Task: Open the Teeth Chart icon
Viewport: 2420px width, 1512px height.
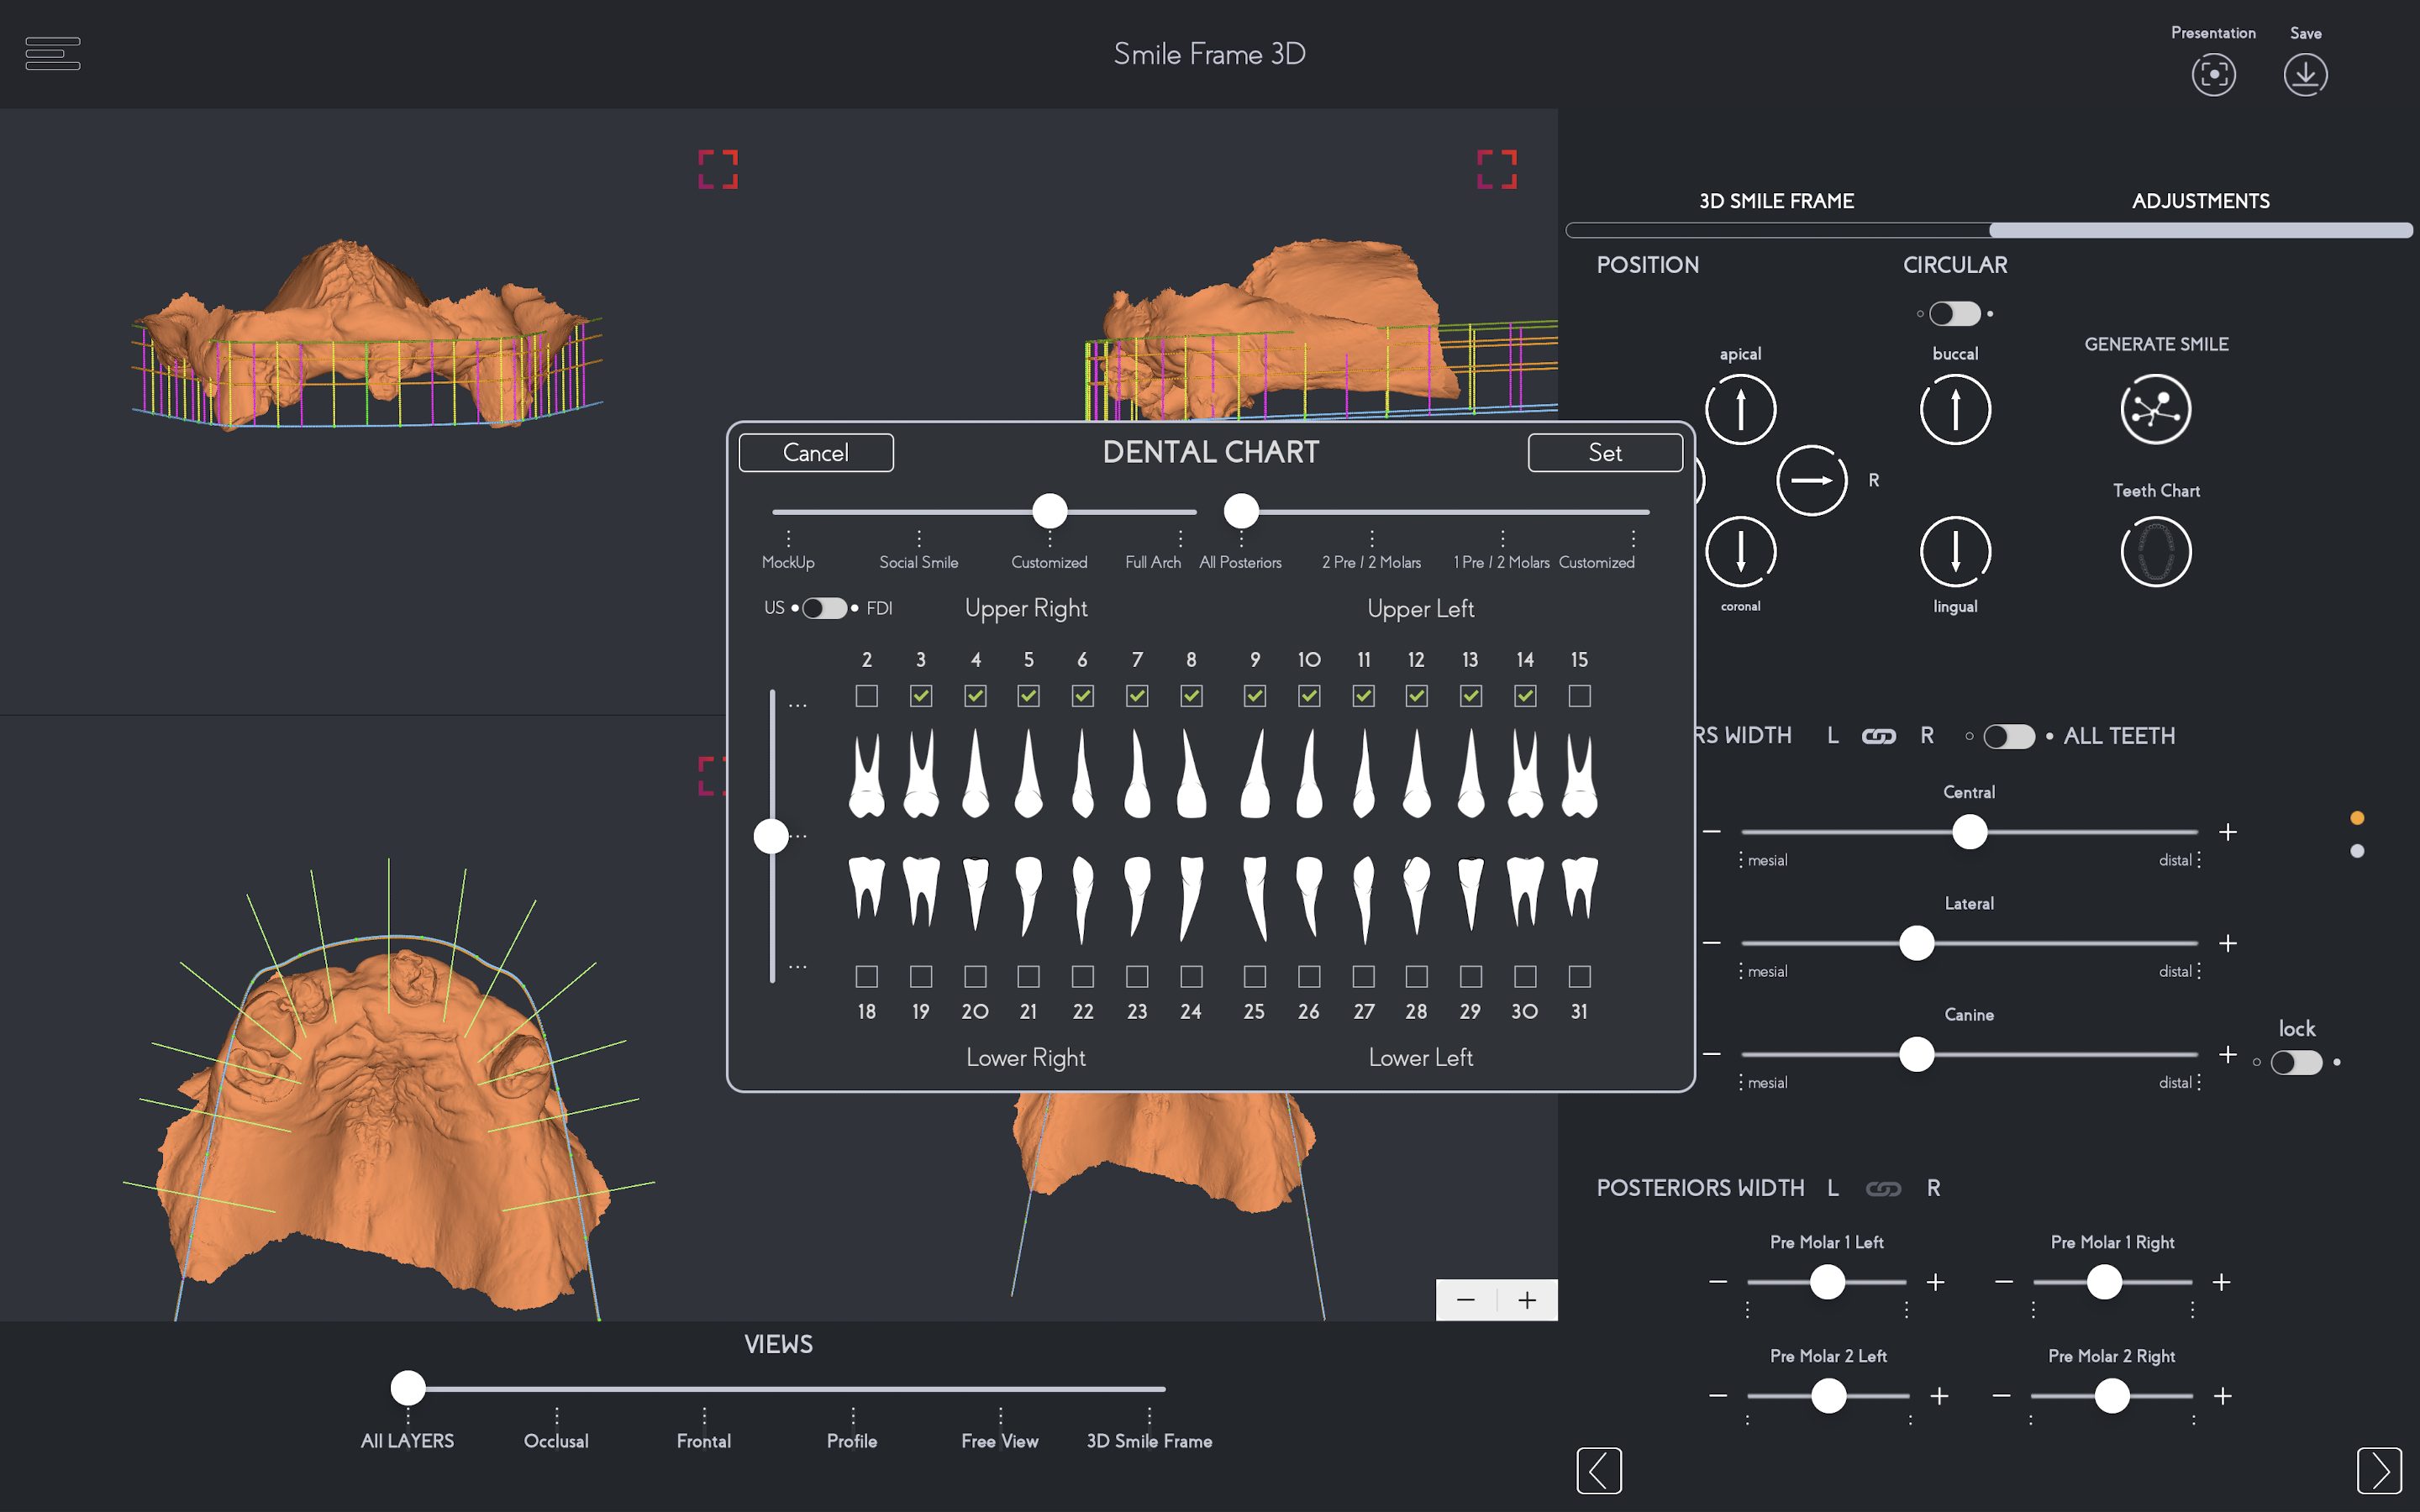Action: 2155,552
